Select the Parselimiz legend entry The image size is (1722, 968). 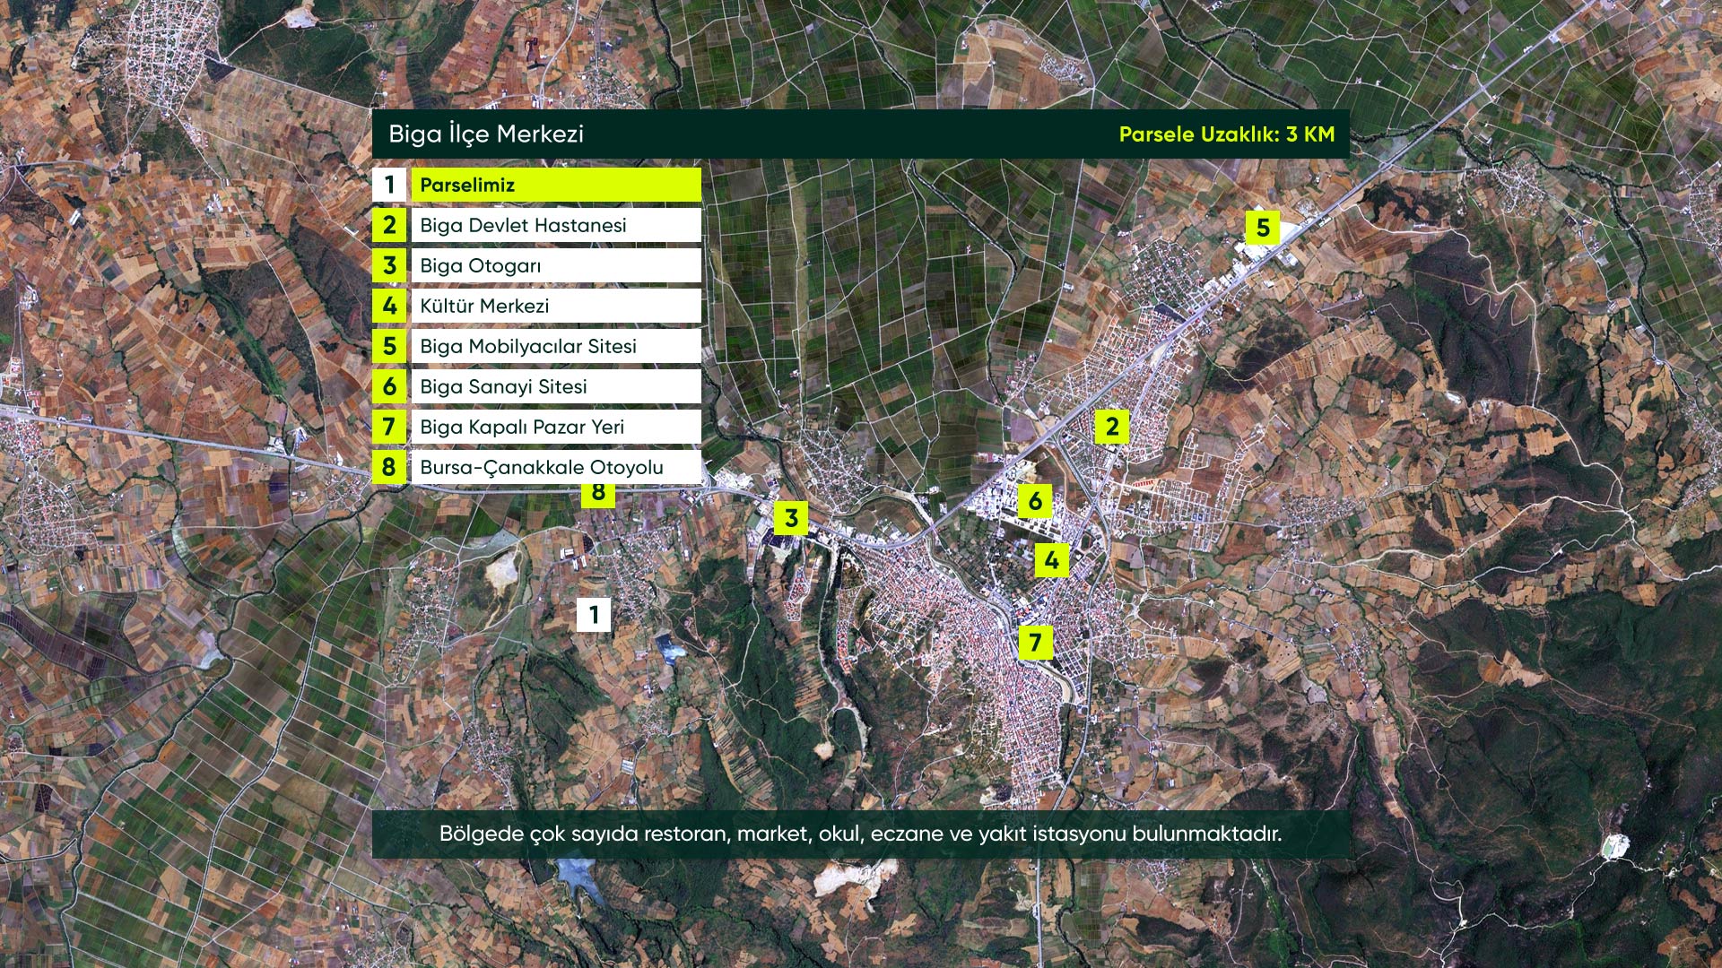(x=555, y=186)
